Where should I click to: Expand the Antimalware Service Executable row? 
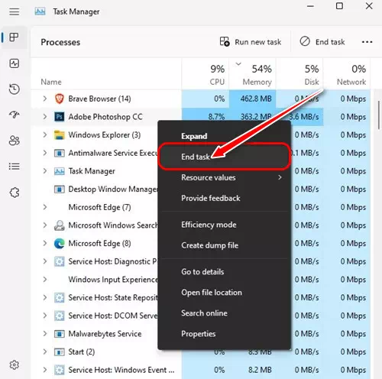45,153
